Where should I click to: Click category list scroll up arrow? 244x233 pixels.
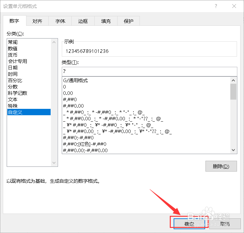54,42
